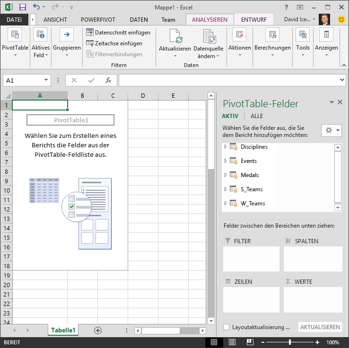Open the Help question mark

click(286, 7)
